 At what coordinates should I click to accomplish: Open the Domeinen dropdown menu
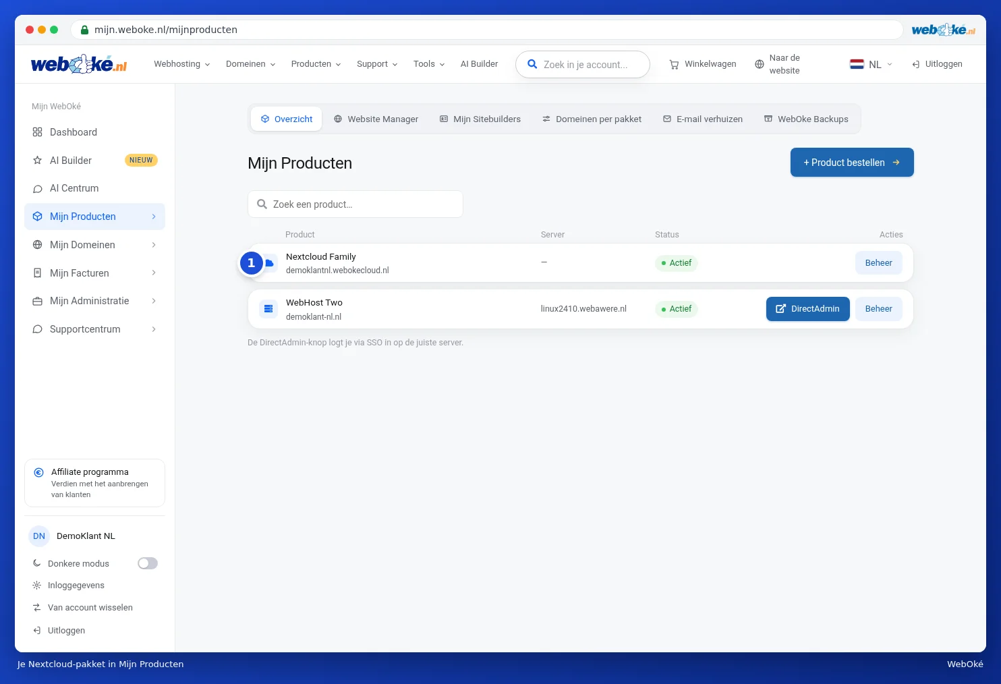pyautogui.click(x=251, y=64)
